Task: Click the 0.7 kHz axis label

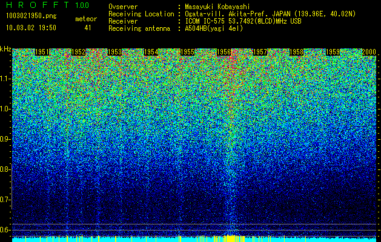Action: pyautogui.click(x=5, y=200)
